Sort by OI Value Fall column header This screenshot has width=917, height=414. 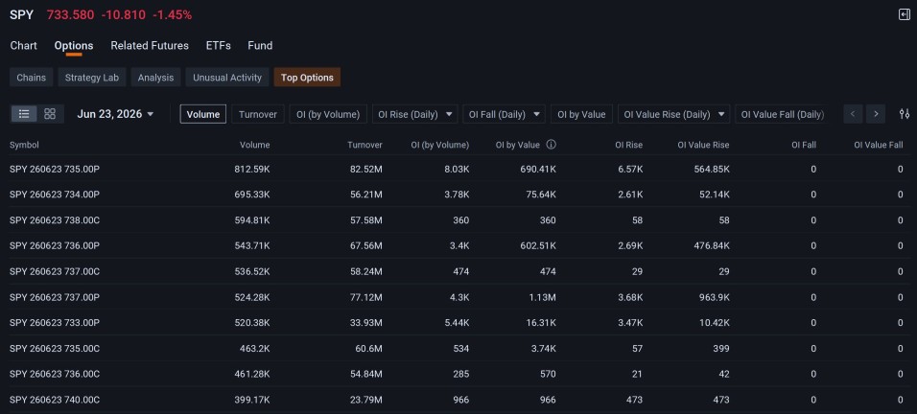tap(879, 145)
